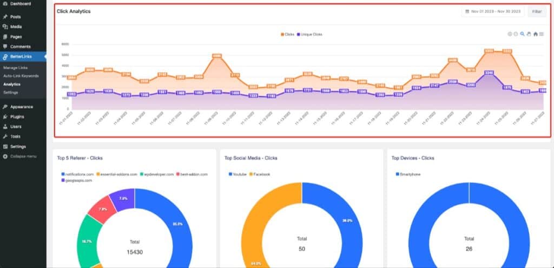Viewport: 554px width, 268px height.
Task: Toggle googleapis.com legend entry
Action: [77, 180]
